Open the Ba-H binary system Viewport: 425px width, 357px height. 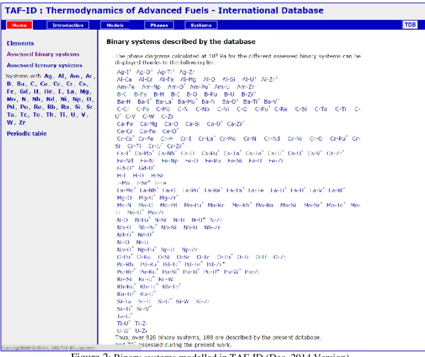click(x=124, y=101)
